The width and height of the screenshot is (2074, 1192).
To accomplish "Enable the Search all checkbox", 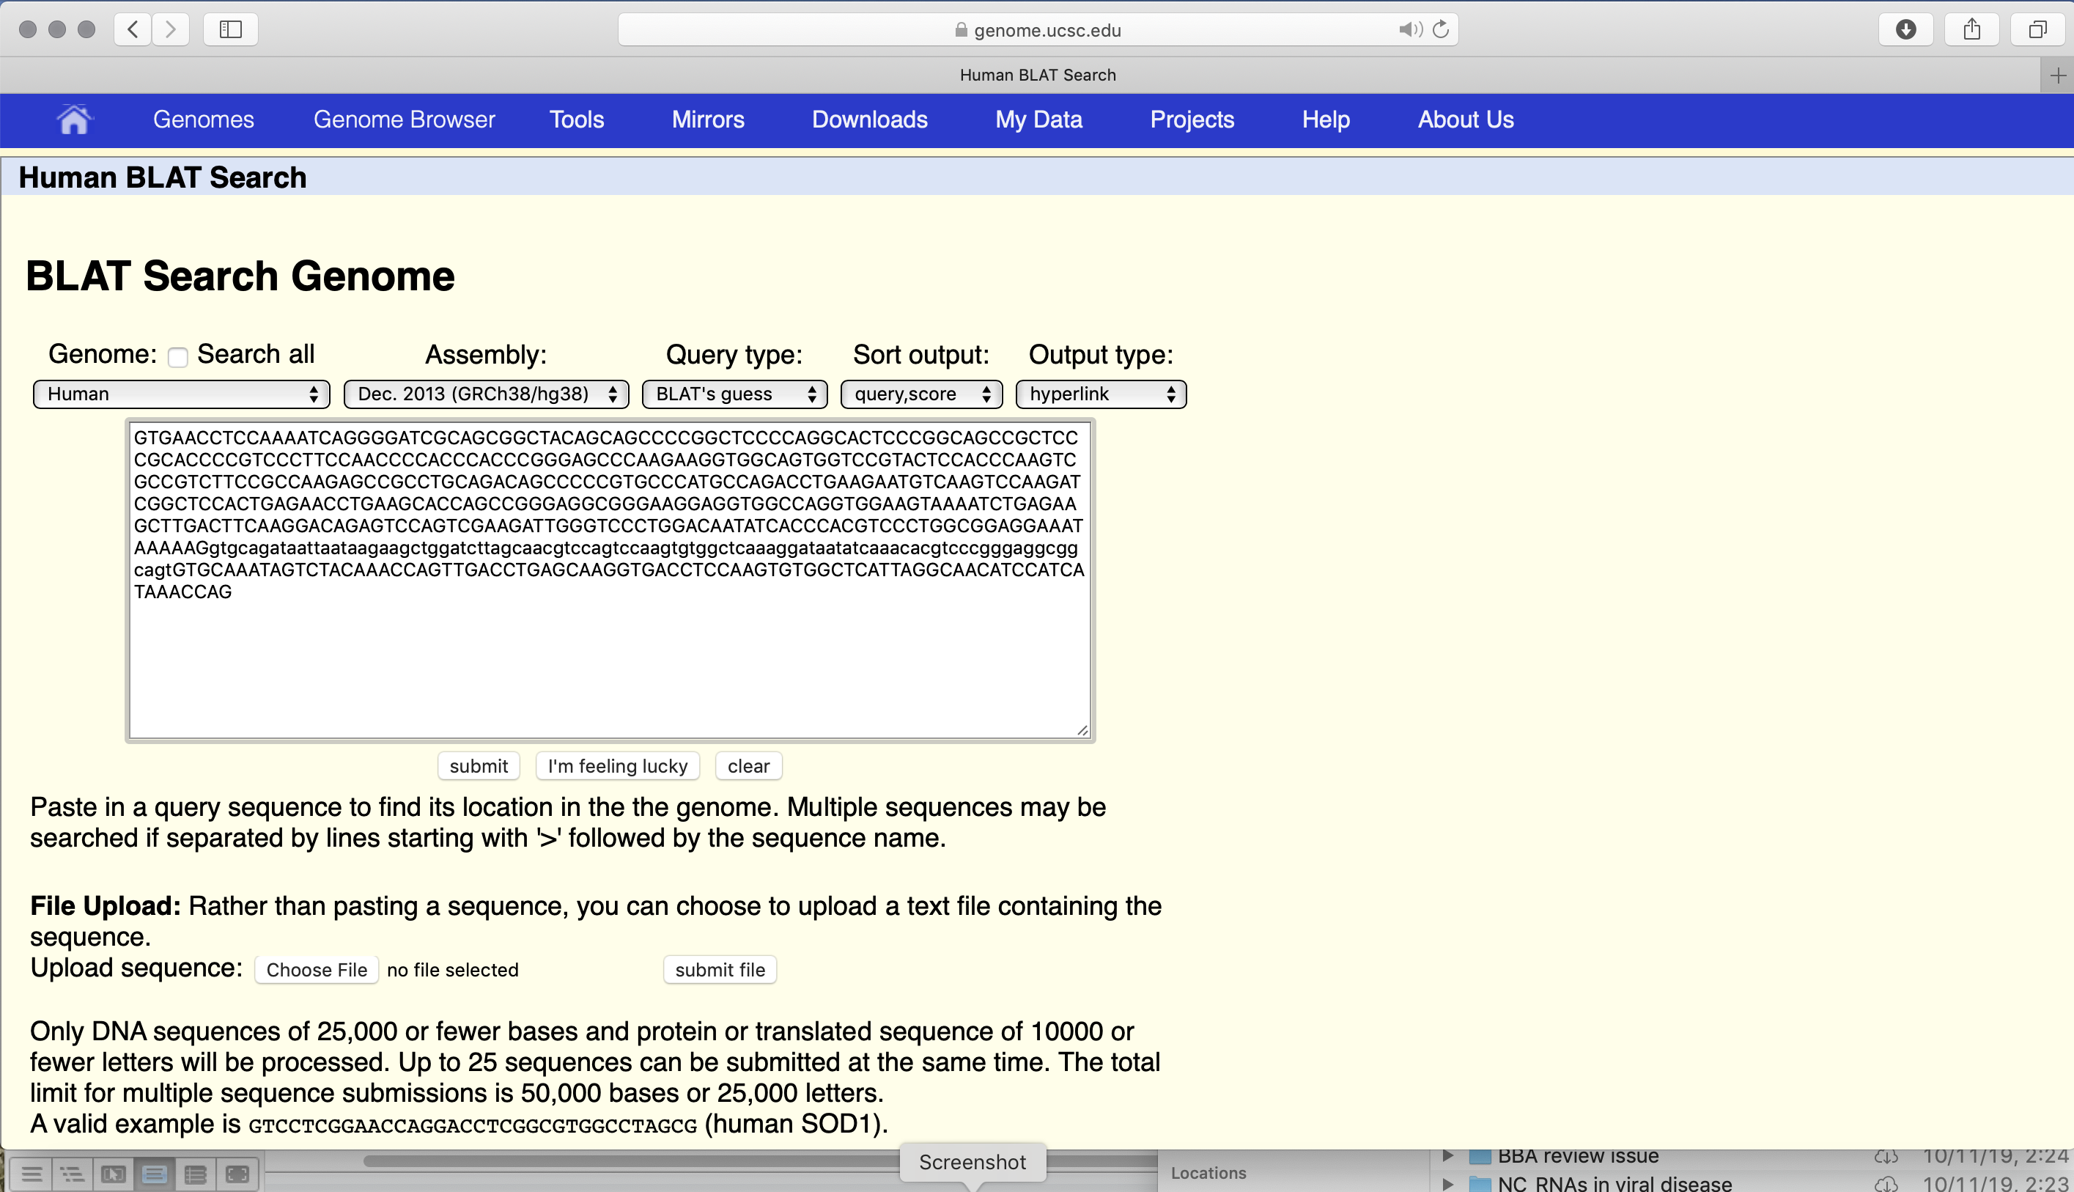I will pos(177,357).
